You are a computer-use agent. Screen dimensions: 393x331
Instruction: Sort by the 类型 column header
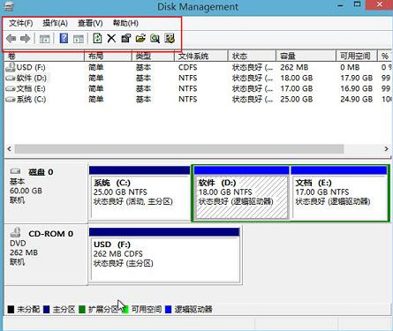[153, 56]
